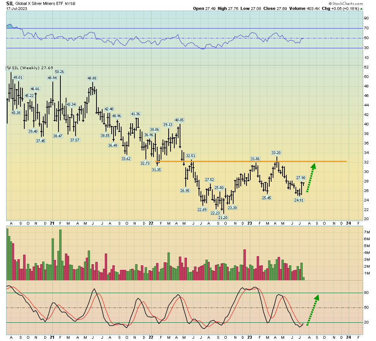The width and height of the screenshot is (376, 341).
Task: Click the SIL (Weekly) 27.69 legend
Action: 32,68
